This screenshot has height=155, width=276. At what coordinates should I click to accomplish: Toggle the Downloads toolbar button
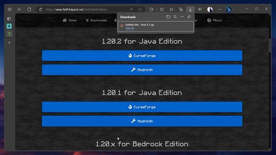(190, 9)
